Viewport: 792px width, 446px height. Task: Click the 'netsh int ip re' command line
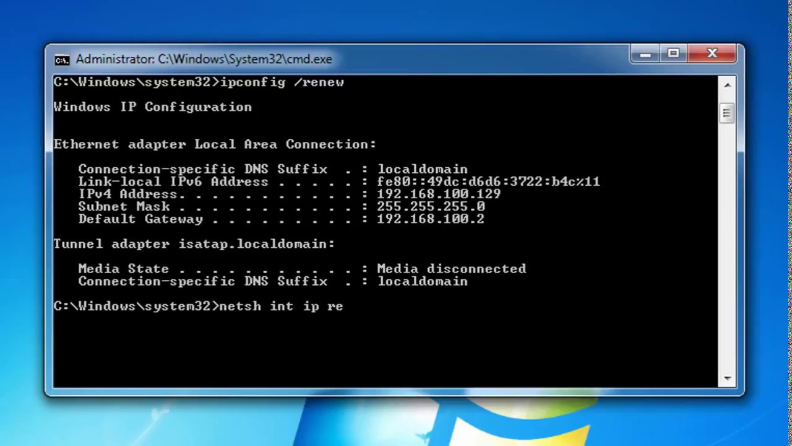pyautogui.click(x=198, y=307)
